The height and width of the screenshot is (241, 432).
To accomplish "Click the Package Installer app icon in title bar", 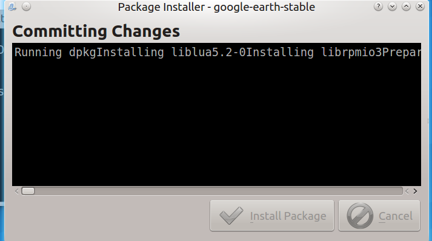I will (x=12, y=7).
